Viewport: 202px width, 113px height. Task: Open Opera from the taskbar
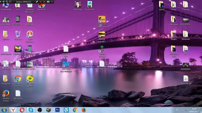point(22,110)
